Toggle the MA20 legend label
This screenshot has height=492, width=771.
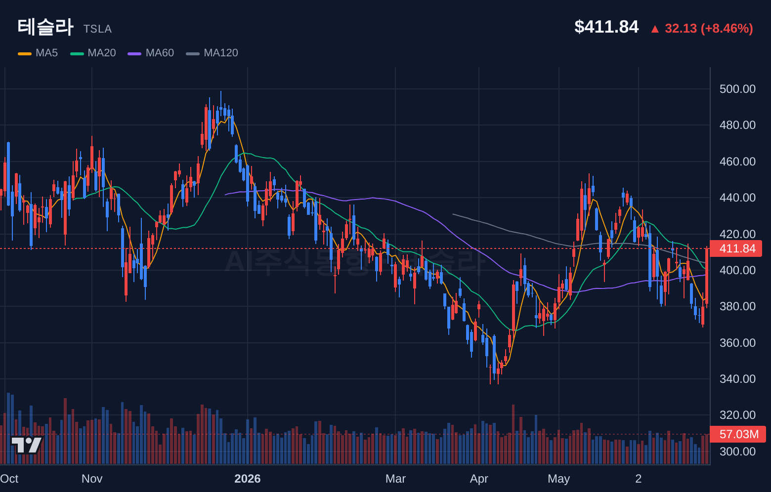102,53
